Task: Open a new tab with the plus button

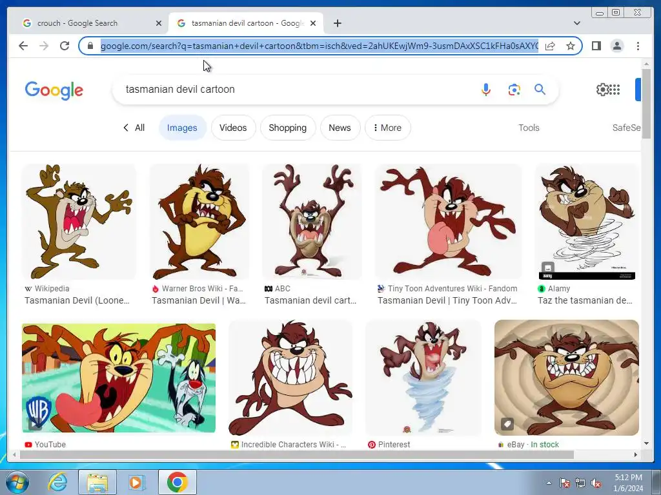Action: tap(337, 23)
